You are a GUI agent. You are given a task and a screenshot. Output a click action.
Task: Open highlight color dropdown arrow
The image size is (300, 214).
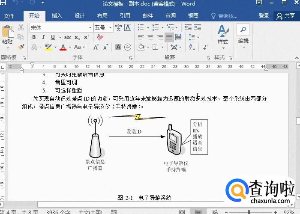(55, 47)
